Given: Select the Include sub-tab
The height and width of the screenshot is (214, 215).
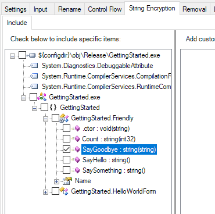Looking at the screenshot, I should [17, 23].
